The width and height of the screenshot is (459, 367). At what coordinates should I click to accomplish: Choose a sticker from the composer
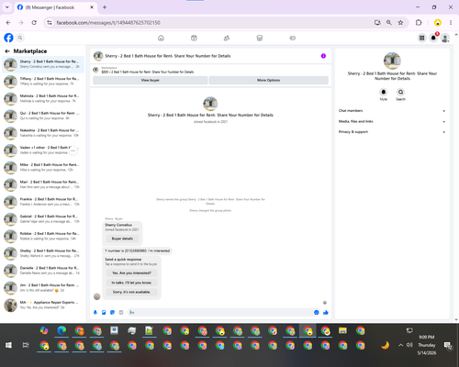click(113, 312)
